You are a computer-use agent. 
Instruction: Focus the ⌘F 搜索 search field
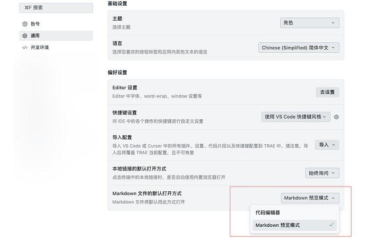click(x=56, y=8)
